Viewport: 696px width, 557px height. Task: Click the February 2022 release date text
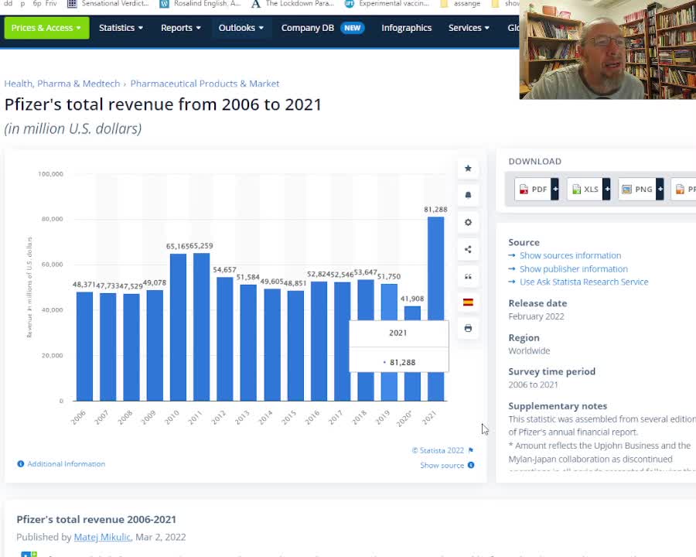pos(536,316)
